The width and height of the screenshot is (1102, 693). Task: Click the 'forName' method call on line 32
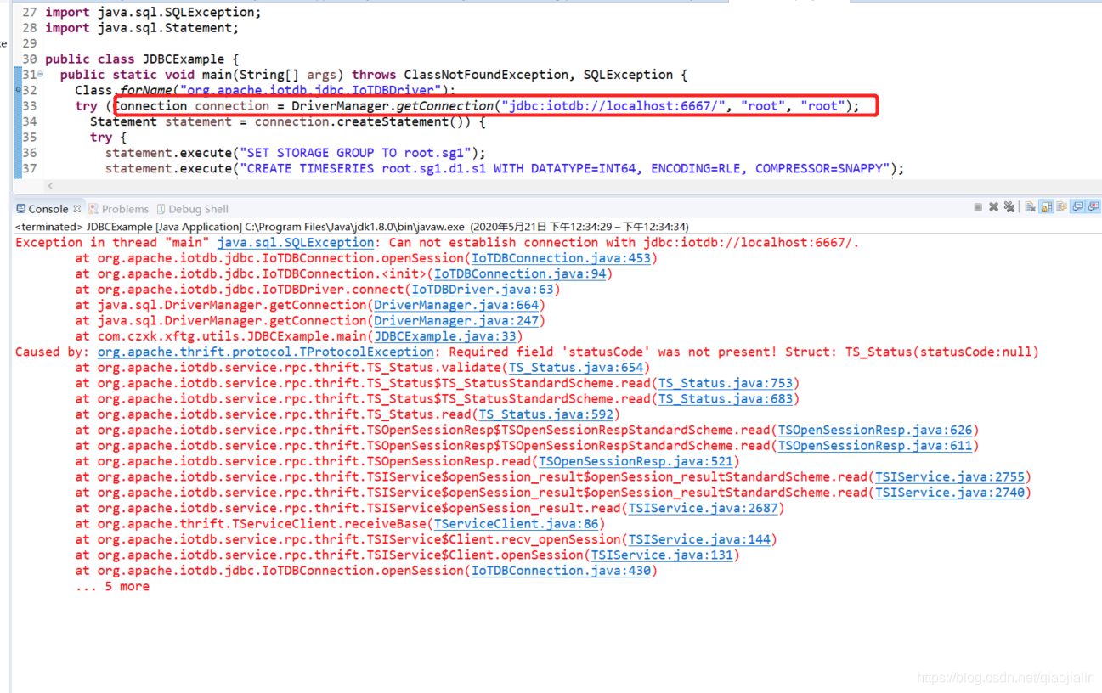click(145, 90)
